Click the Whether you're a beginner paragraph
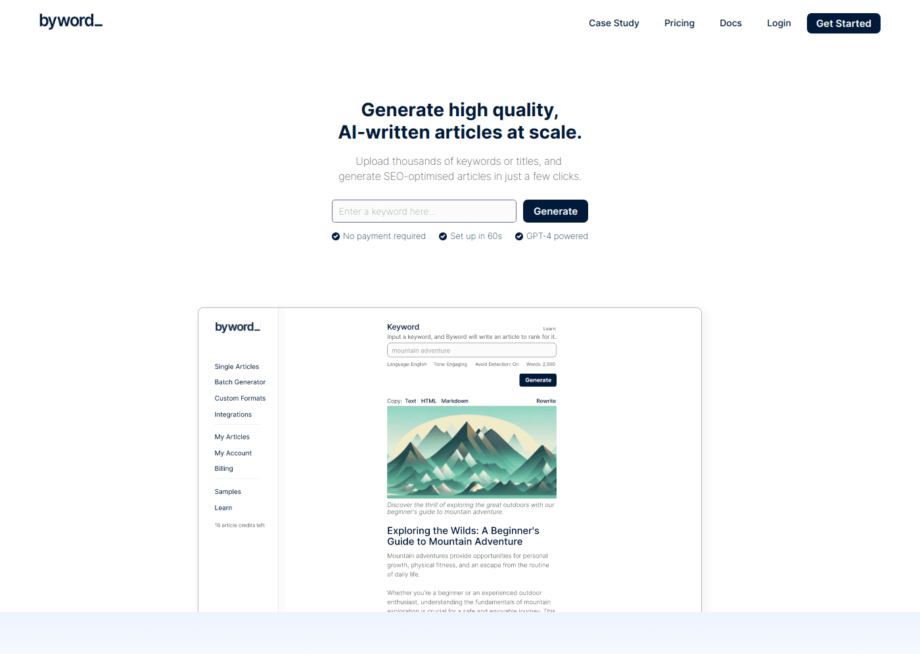 point(471,602)
